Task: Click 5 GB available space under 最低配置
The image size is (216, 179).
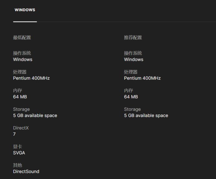Action: click(x=35, y=115)
